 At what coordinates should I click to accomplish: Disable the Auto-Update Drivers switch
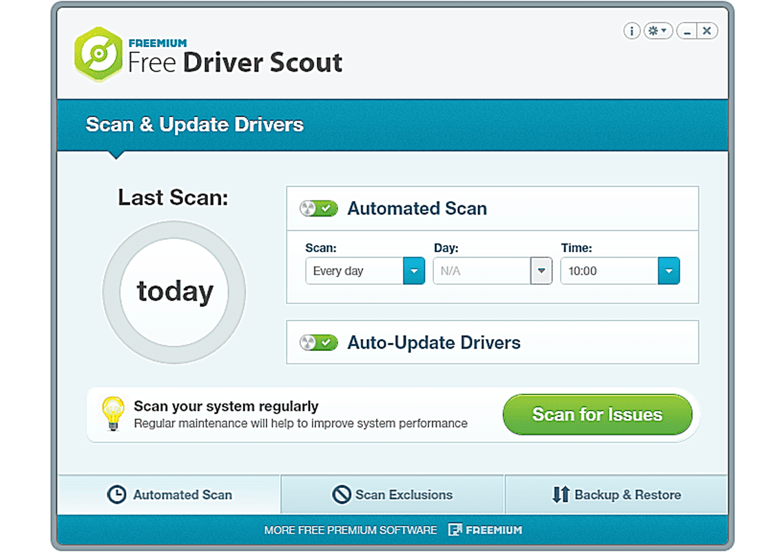coord(319,343)
